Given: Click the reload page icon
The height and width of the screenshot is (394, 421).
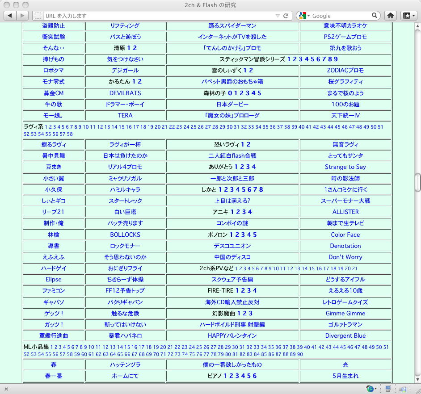Looking at the screenshot, I should click(286, 16).
